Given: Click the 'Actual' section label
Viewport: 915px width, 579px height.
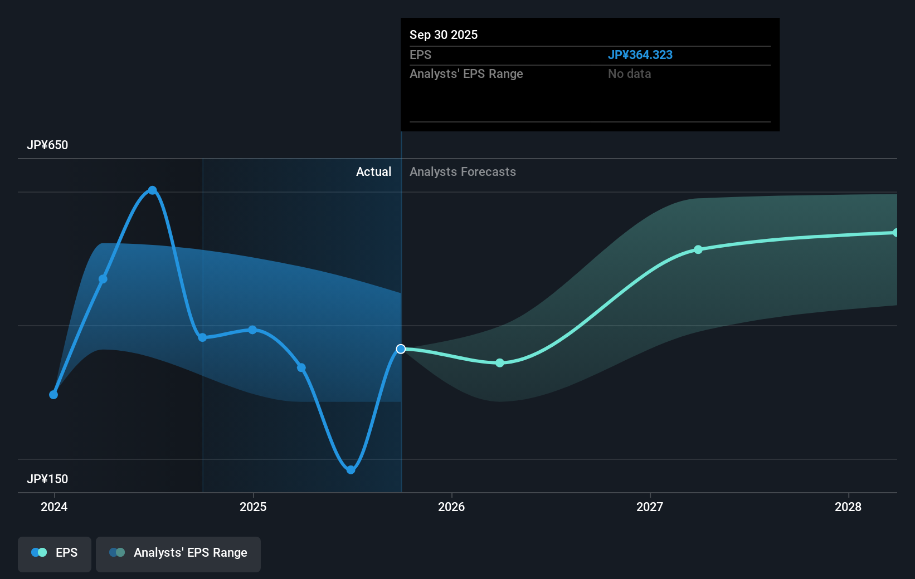Looking at the screenshot, I should click(x=373, y=171).
